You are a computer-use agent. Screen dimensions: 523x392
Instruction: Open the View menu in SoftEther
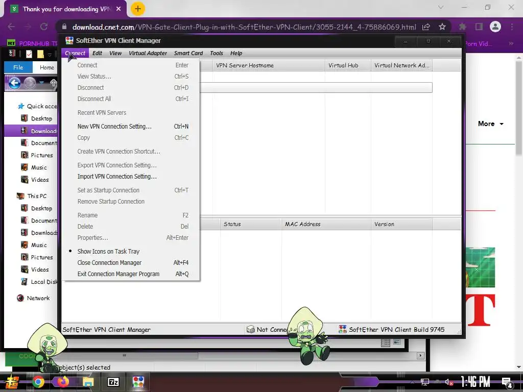pos(115,53)
